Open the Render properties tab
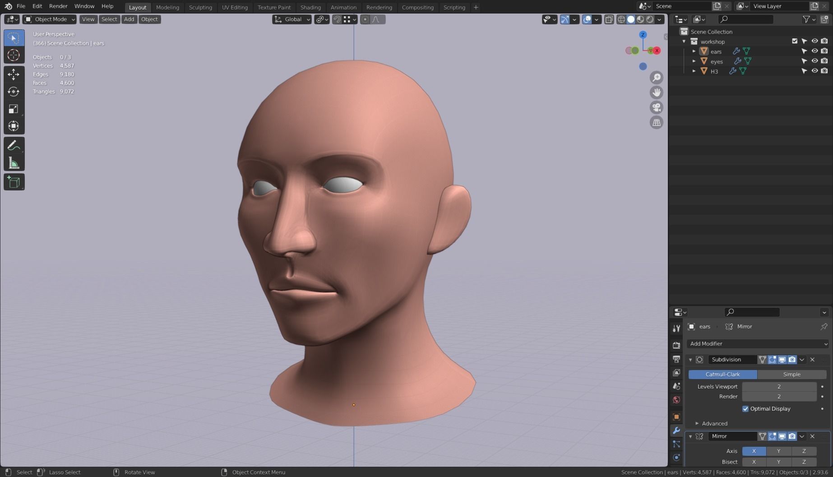 coord(676,345)
